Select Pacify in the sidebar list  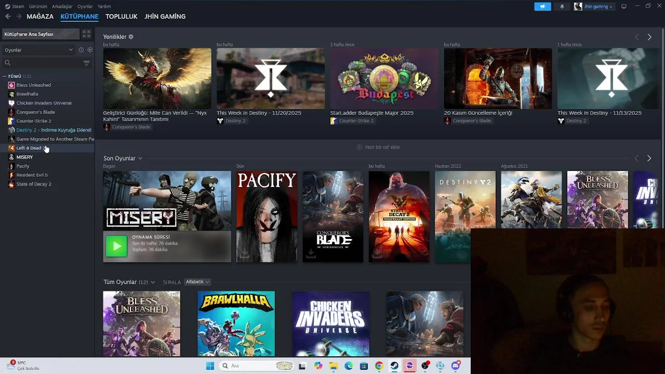point(22,166)
